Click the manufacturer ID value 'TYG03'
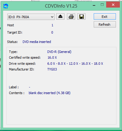Image resolution: width=122 pixels, height=131 pixels. pyautogui.click(x=52, y=69)
